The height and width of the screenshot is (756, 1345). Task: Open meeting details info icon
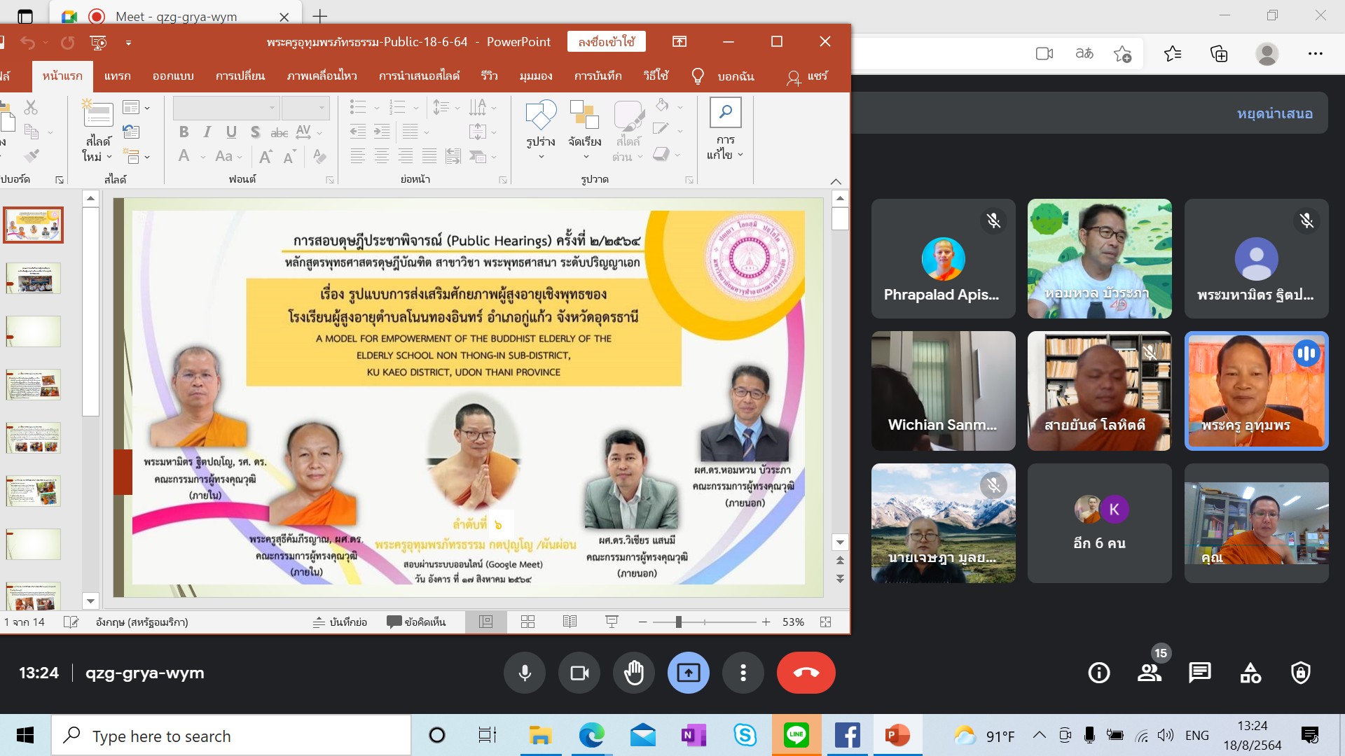coord(1099,673)
